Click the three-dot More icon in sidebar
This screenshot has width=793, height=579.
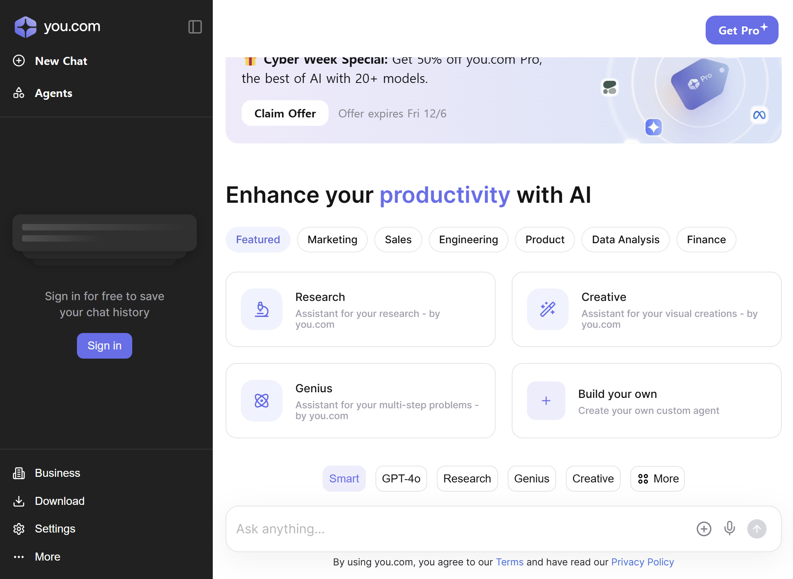(19, 557)
